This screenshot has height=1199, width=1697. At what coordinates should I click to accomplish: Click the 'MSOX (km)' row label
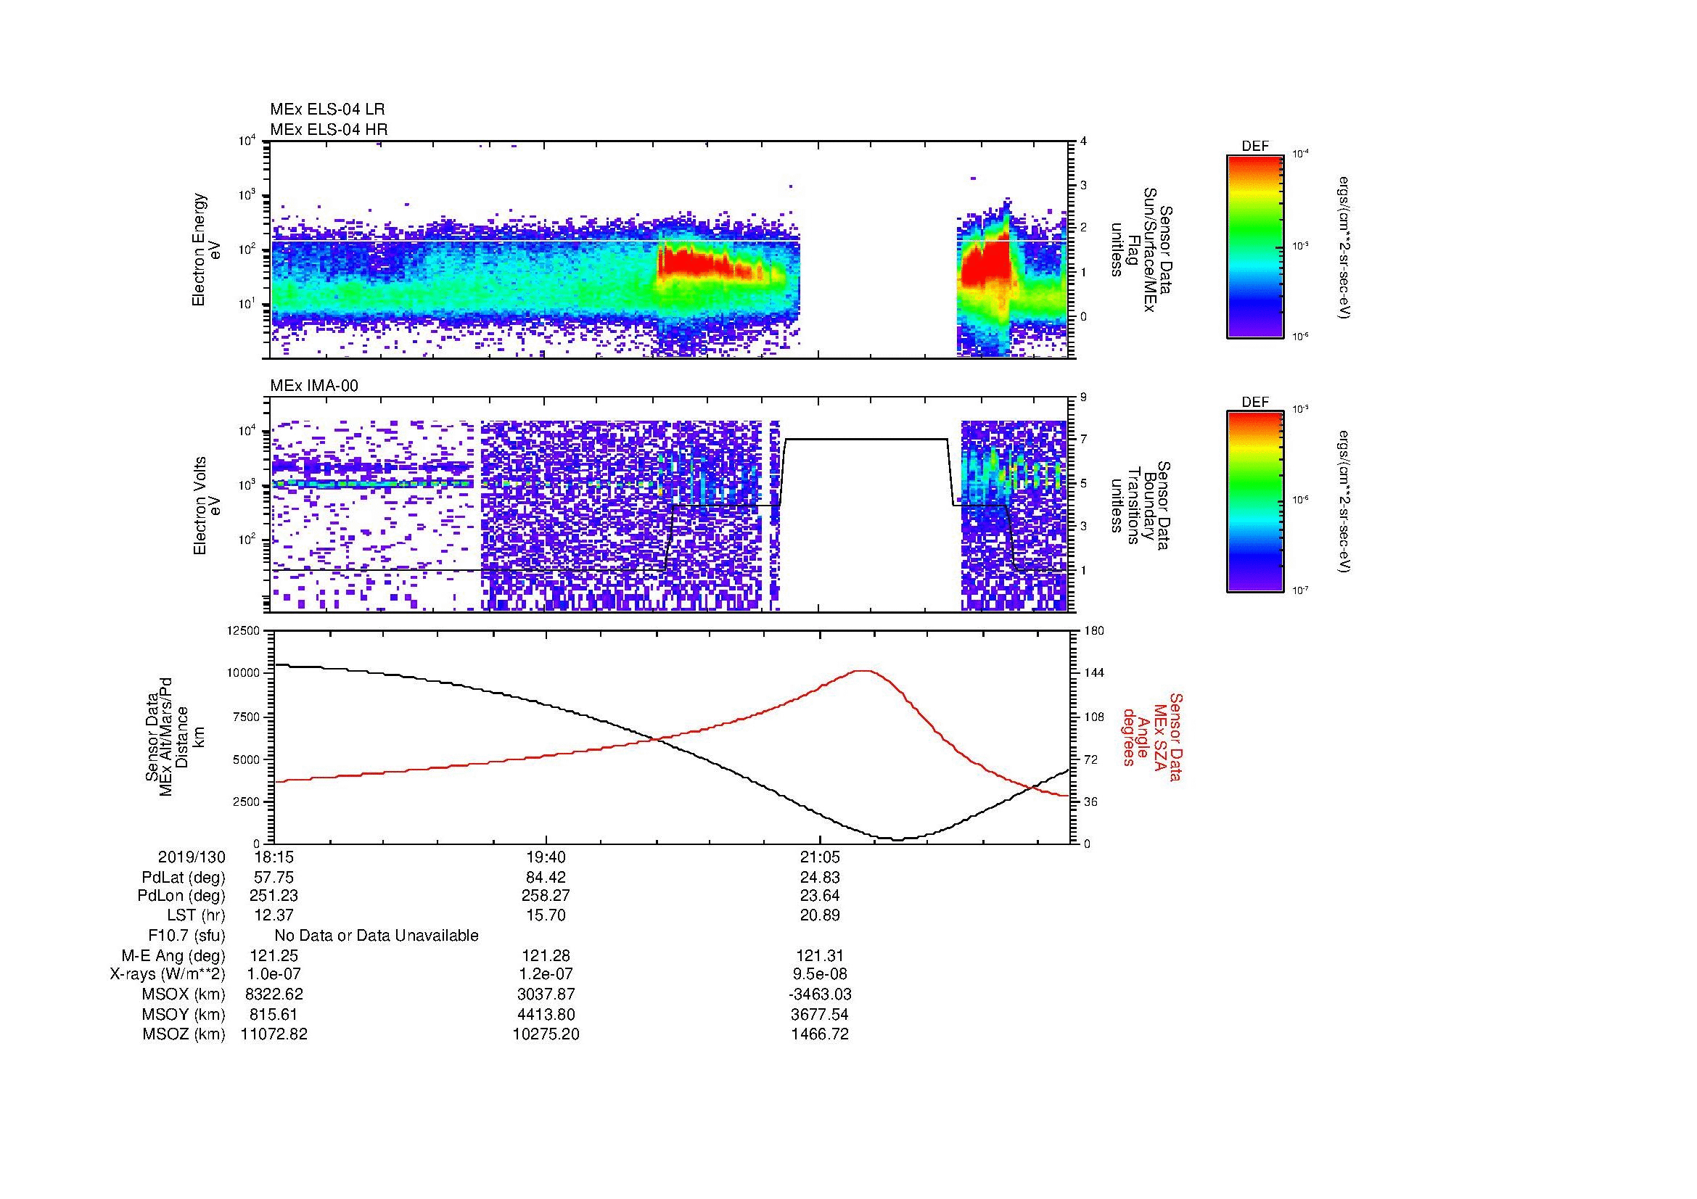click(x=184, y=994)
